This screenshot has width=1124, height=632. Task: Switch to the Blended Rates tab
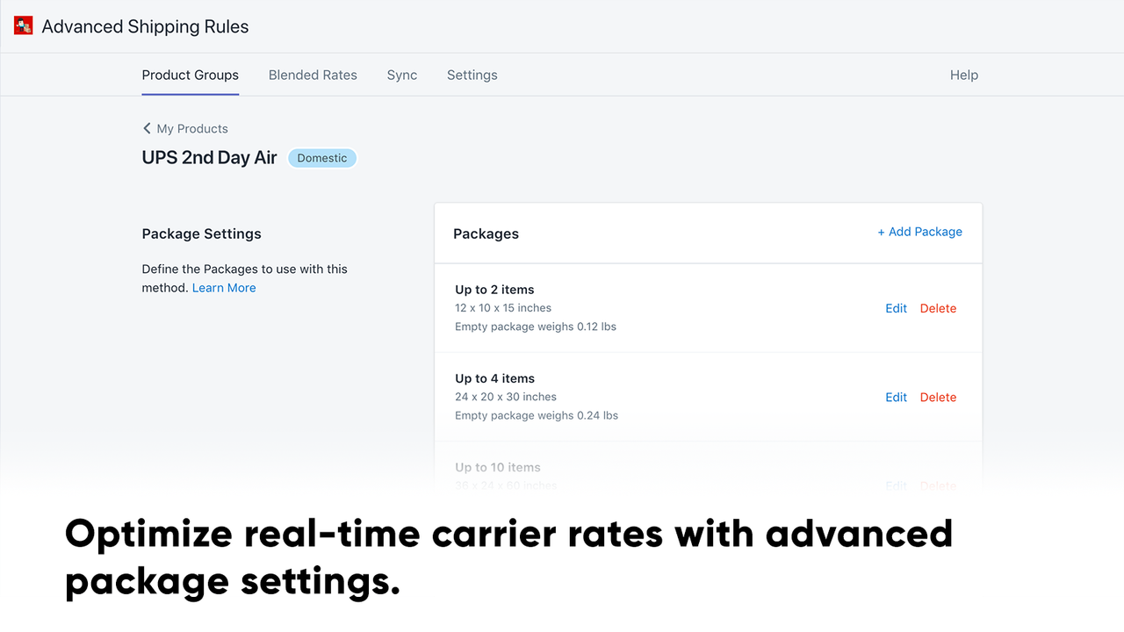click(313, 75)
